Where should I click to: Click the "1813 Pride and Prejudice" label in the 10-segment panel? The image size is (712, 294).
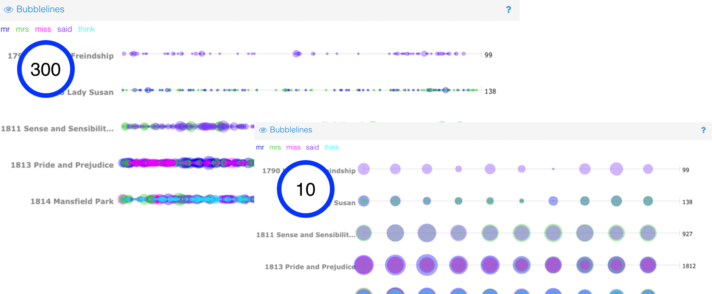310,266
